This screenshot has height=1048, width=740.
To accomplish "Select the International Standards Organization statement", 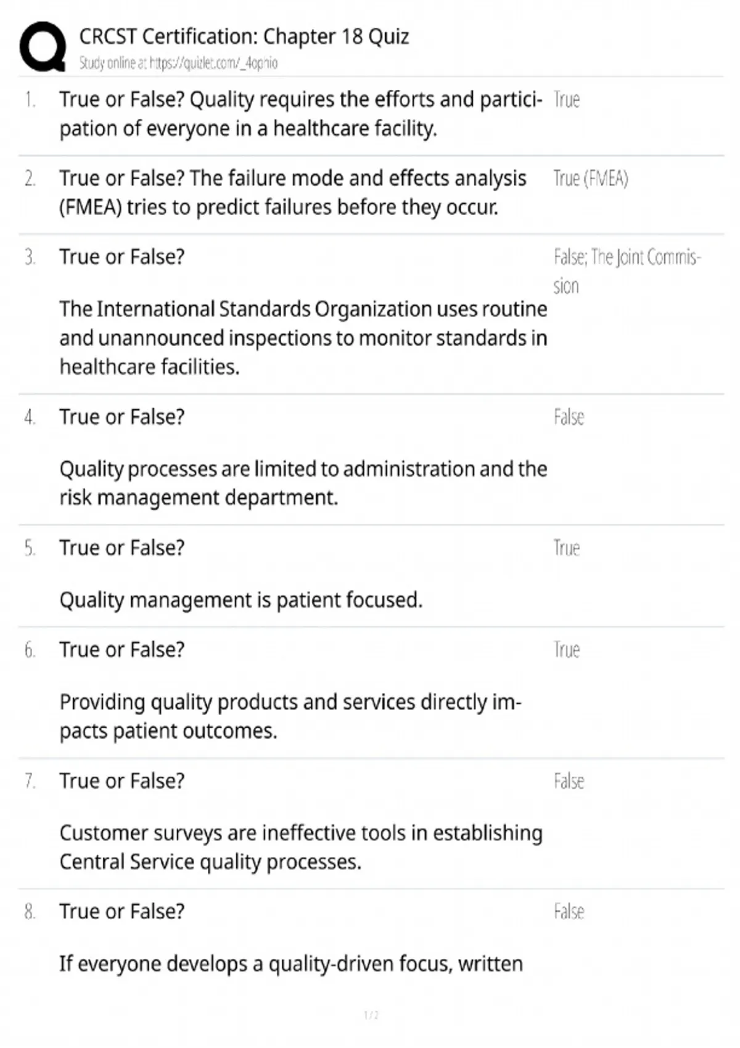I will [x=303, y=338].
